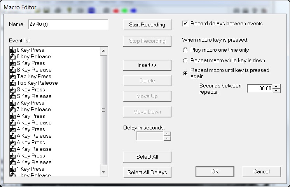This screenshot has height=187, width=290.
Task: Click the press icon beside 0 Key Press
Action: (13, 50)
